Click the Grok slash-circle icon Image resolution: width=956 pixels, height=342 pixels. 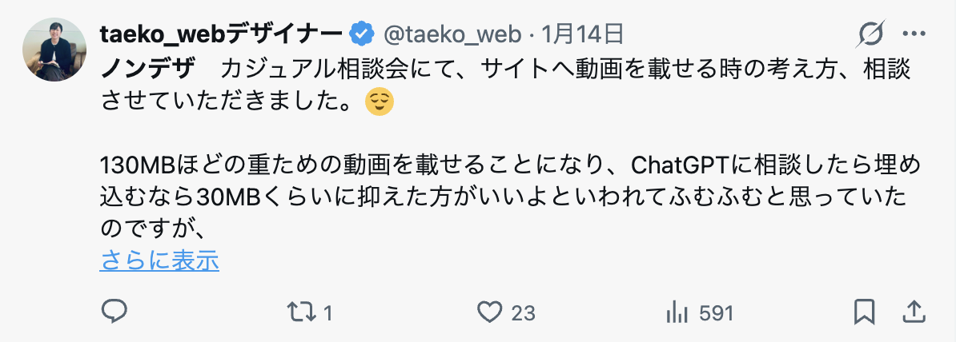(x=870, y=34)
